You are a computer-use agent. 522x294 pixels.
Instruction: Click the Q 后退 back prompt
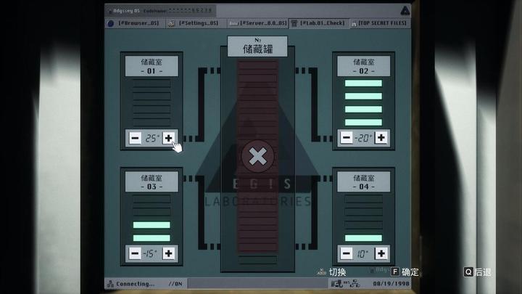[x=477, y=272]
